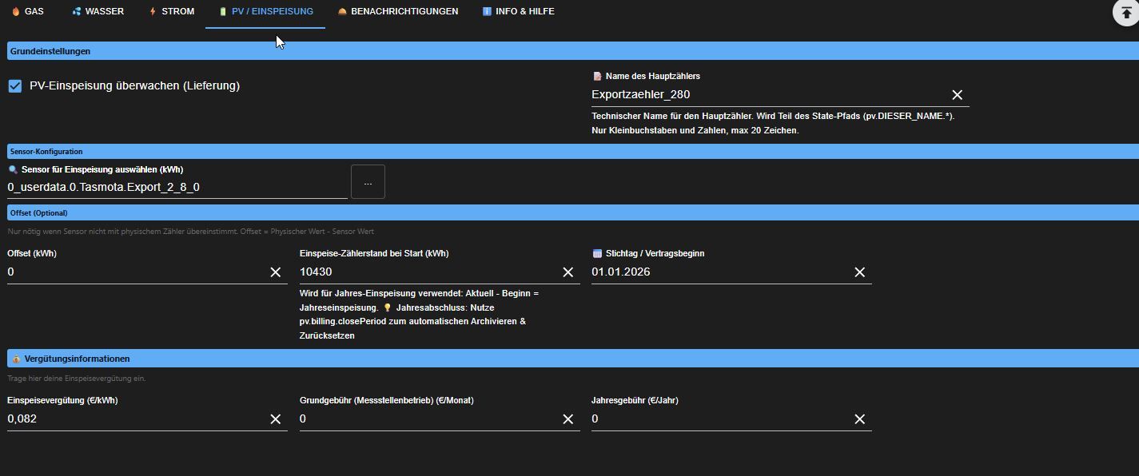This screenshot has width=1139, height=476.
Task: Clear the Einspeisevergütung value
Action: coord(276,419)
